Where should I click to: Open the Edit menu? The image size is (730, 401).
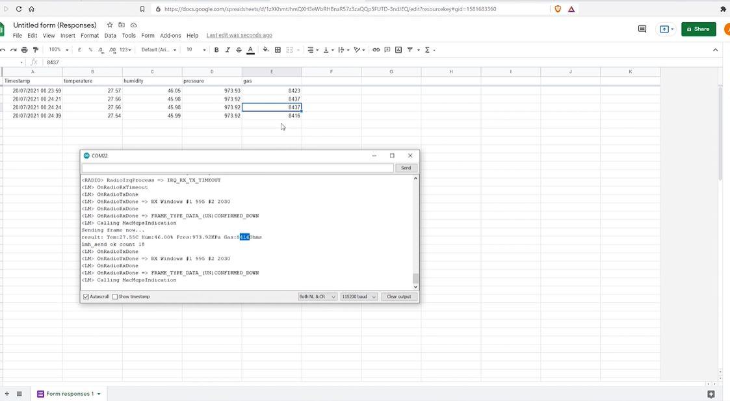[32, 35]
